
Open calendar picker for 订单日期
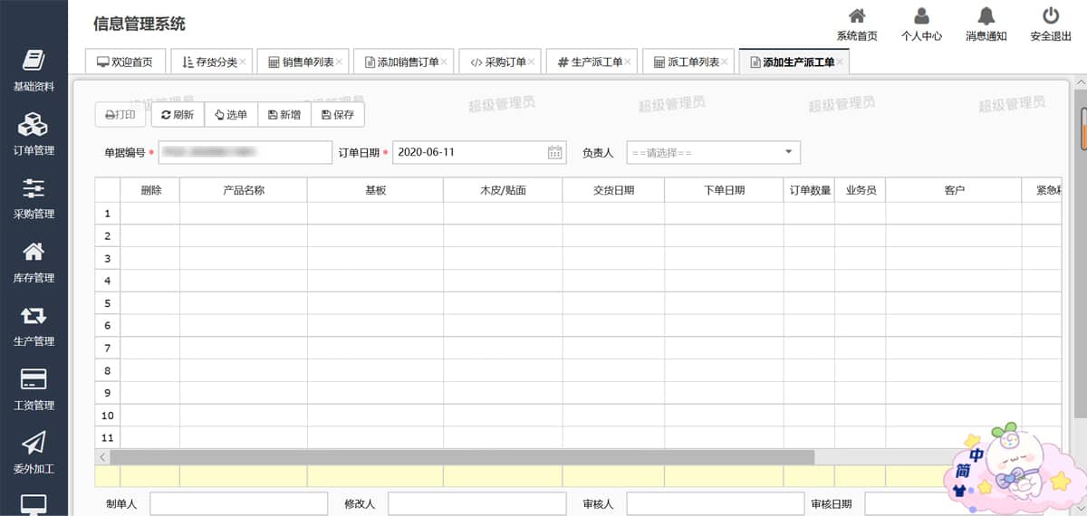click(x=555, y=152)
